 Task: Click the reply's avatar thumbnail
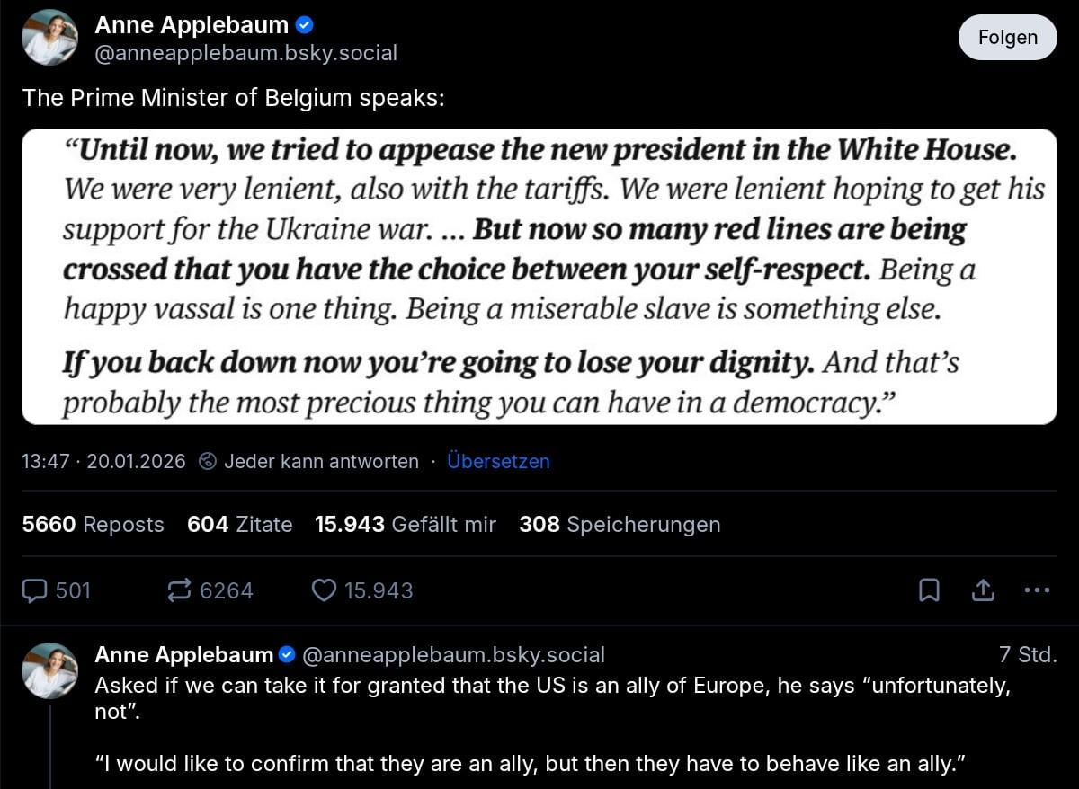pos(49,670)
